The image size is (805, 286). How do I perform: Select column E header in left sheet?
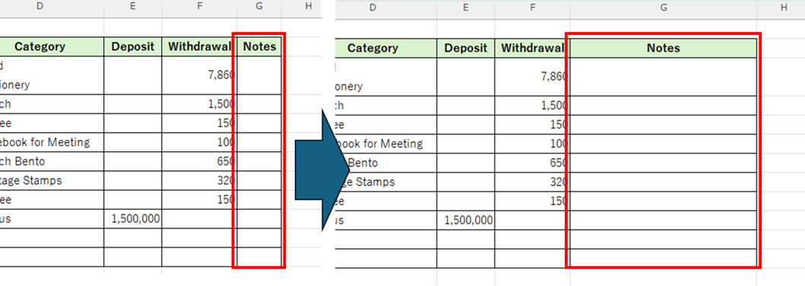pyautogui.click(x=133, y=6)
